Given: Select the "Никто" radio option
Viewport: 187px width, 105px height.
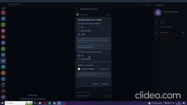Looking at the screenshot, I should coord(82,34).
